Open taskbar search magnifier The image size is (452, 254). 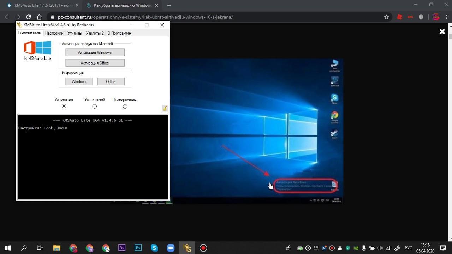point(24,248)
